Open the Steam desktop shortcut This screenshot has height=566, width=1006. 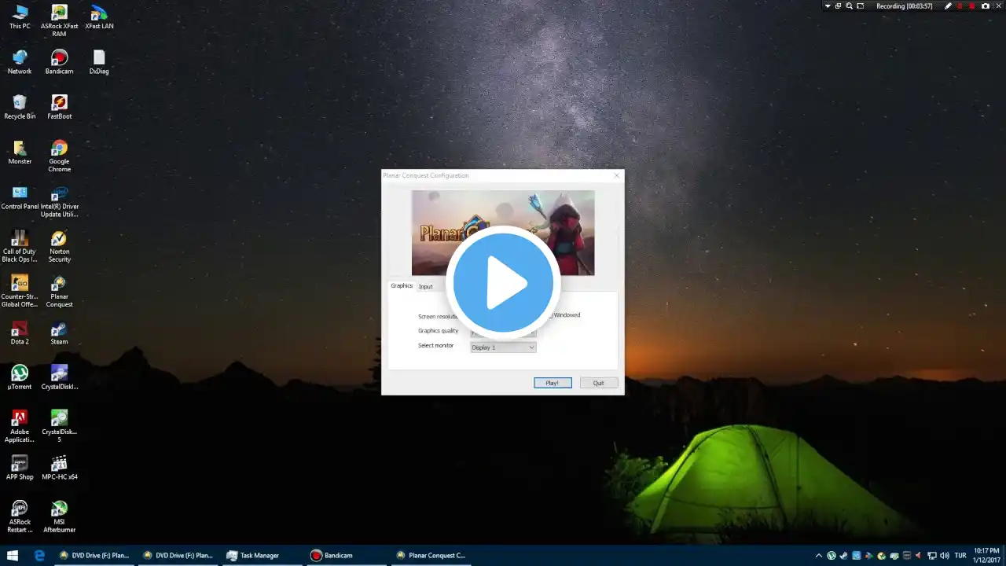(x=59, y=333)
